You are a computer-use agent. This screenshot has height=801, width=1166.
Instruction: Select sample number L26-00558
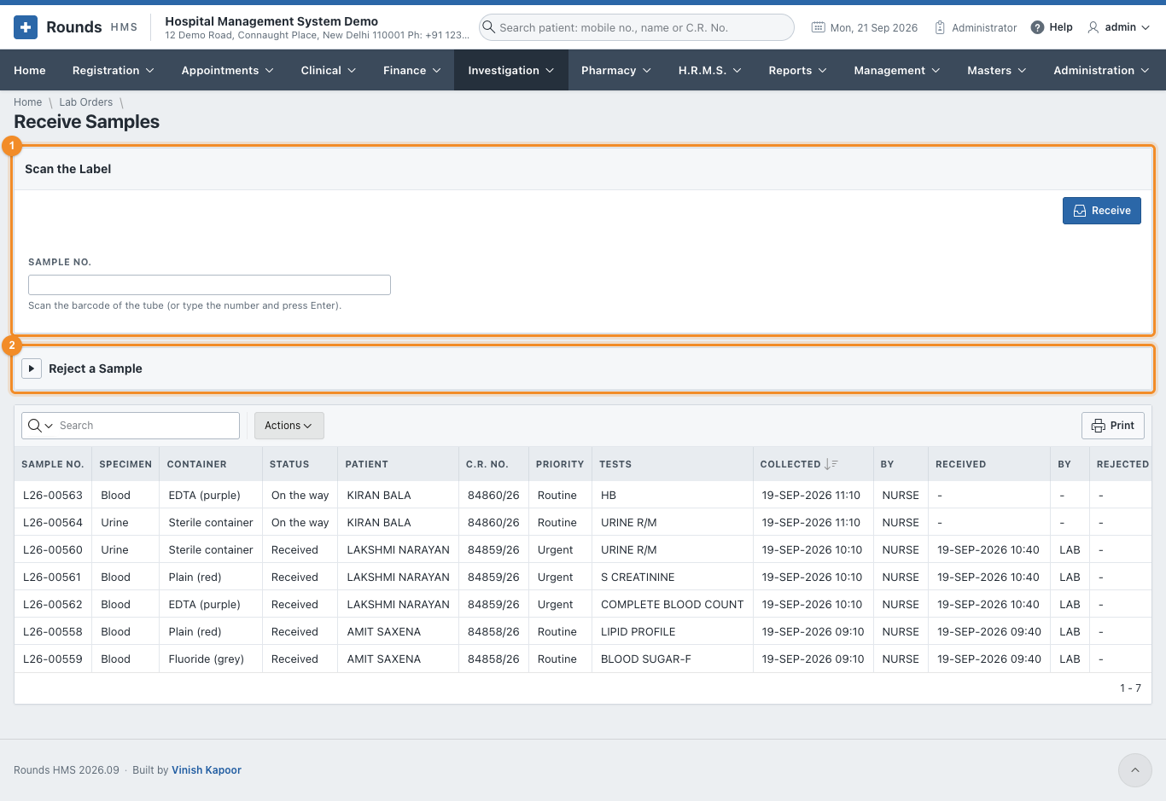(x=53, y=631)
